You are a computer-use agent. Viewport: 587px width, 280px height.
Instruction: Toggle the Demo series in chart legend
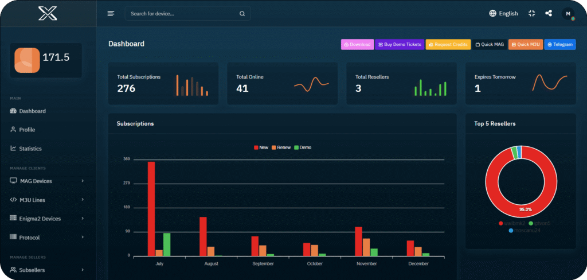tap(302, 147)
